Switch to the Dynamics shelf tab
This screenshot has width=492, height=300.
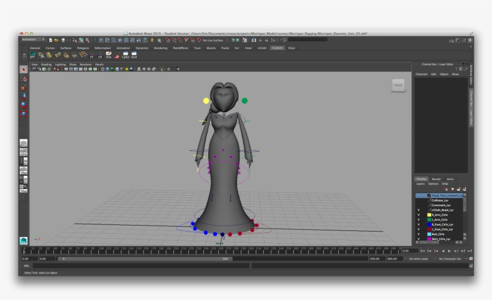(142, 48)
